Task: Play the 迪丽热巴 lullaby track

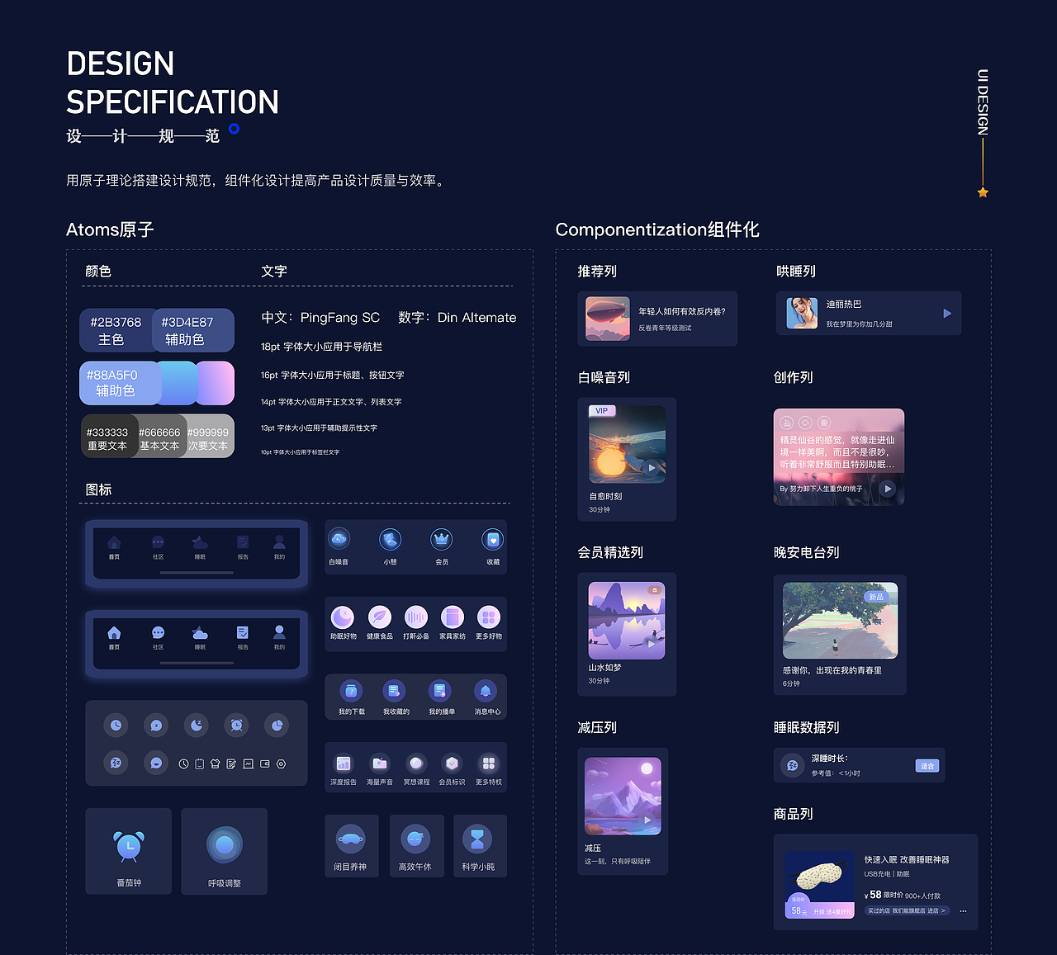Action: coord(947,313)
